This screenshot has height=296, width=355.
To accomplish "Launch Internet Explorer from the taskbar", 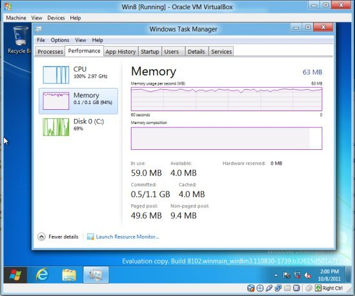I will pyautogui.click(x=43, y=275).
